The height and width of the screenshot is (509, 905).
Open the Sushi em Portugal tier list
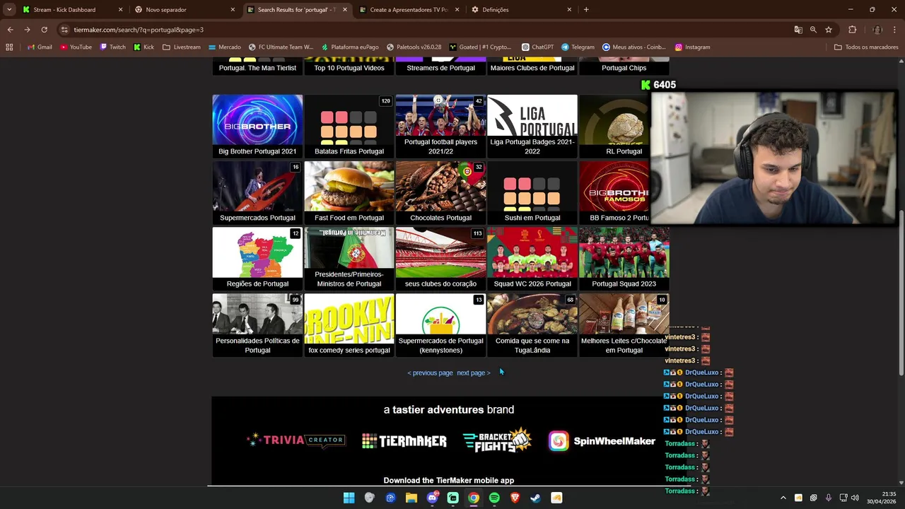[x=532, y=193]
